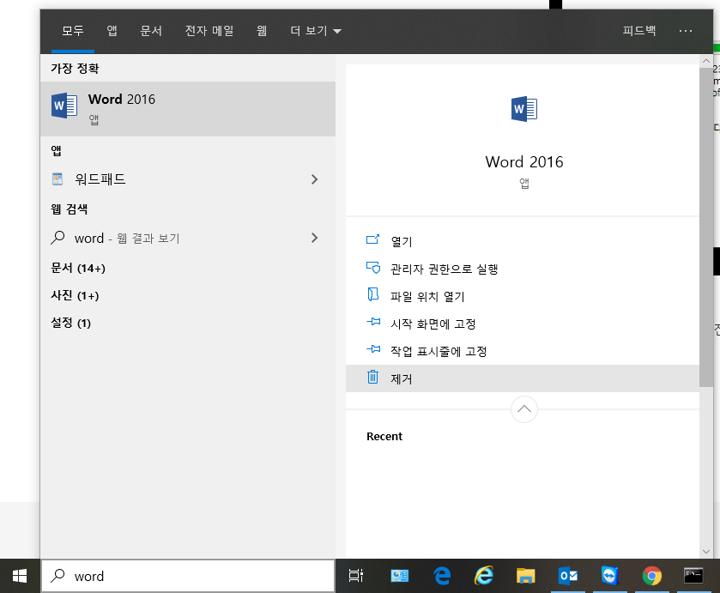This screenshot has height=593, width=720.
Task: Select the 워드패드 app result
Action: pos(188,179)
